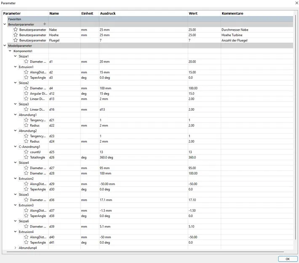Screen dimensions: 299x263
Task: Favorite the Nabe user parameter star
Action: pyautogui.click(x=16, y=29)
